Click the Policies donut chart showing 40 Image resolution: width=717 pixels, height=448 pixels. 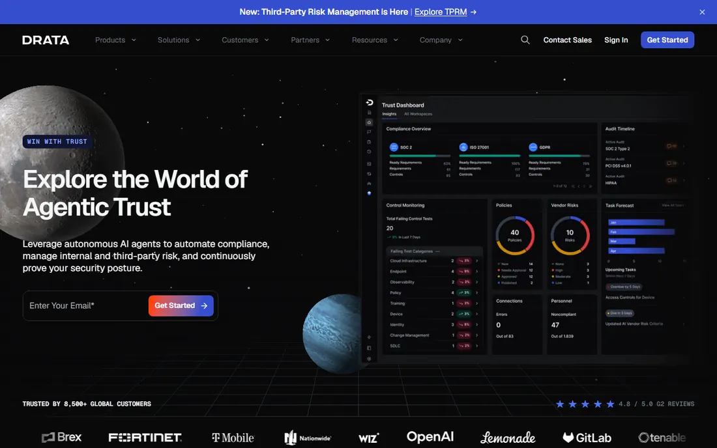[515, 236]
